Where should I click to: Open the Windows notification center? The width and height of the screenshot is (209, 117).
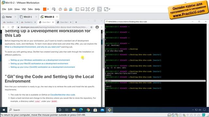tap(204, 110)
